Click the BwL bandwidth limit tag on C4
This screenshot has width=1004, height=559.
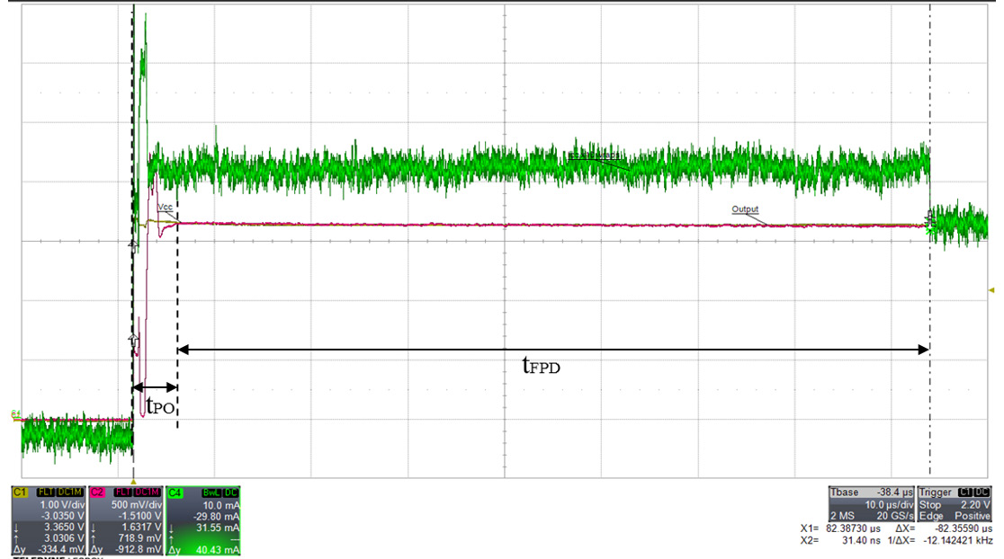coord(208,492)
